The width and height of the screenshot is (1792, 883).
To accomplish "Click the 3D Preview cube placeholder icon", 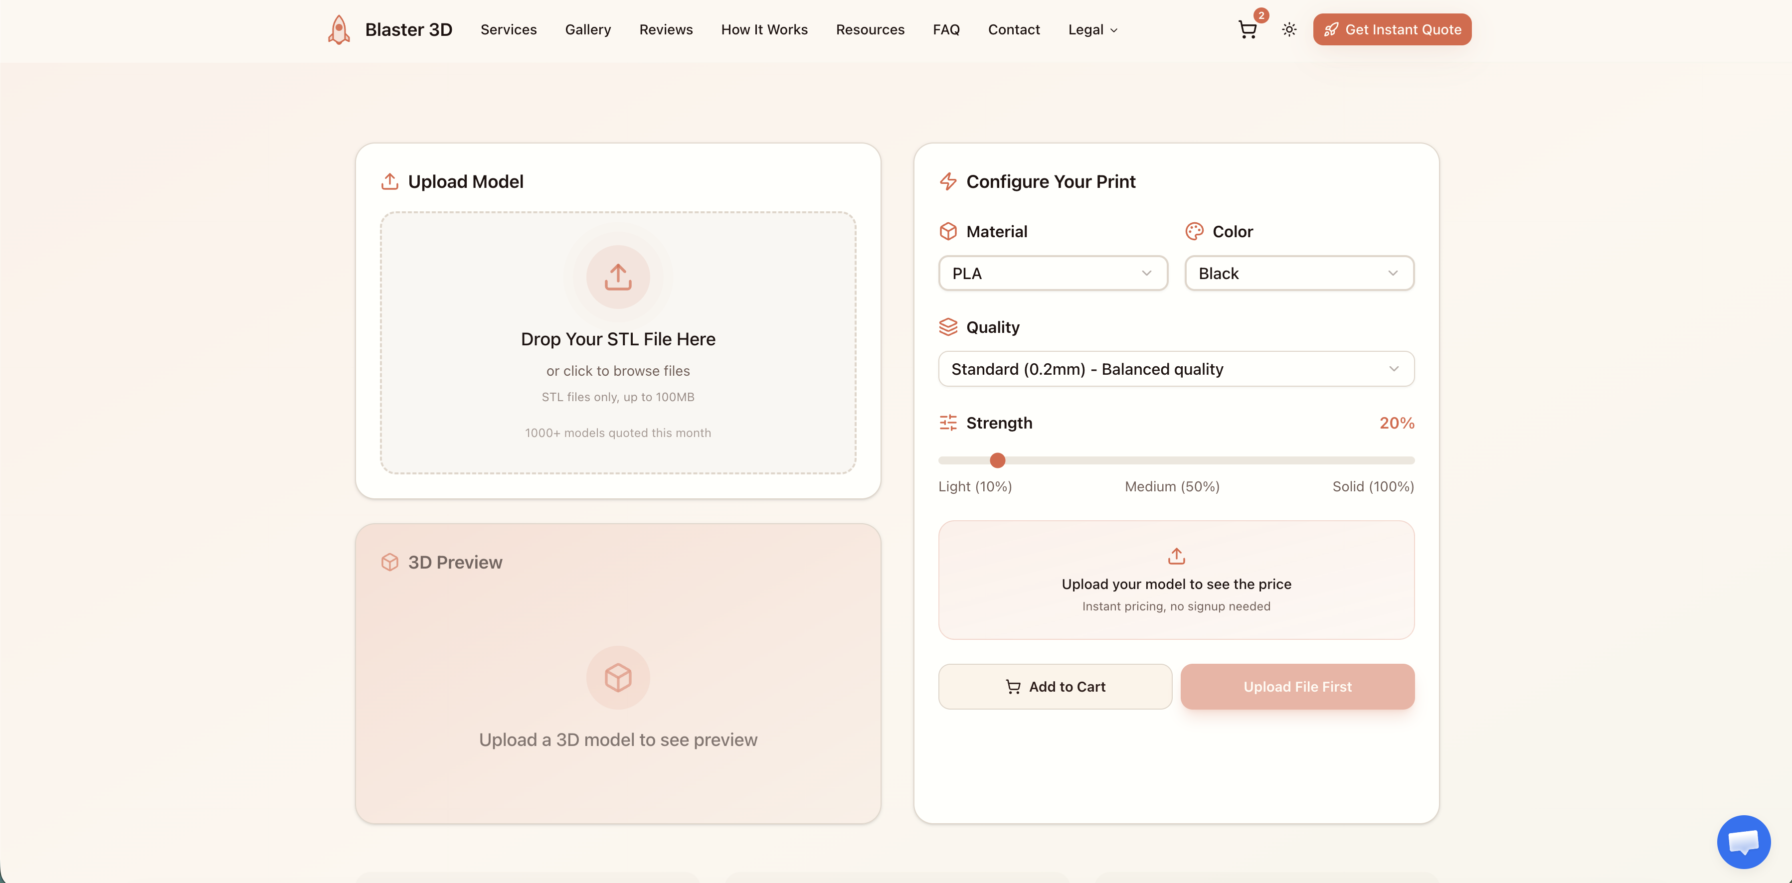I will click(618, 677).
